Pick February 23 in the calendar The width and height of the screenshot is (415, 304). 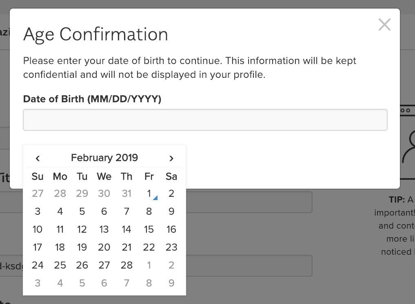[171, 247]
